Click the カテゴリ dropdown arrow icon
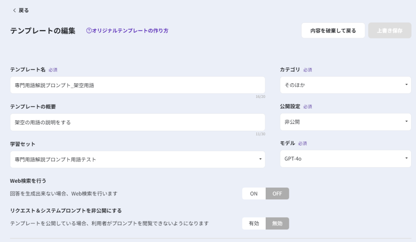Image resolution: width=416 pixels, height=242 pixels. [x=406, y=85]
